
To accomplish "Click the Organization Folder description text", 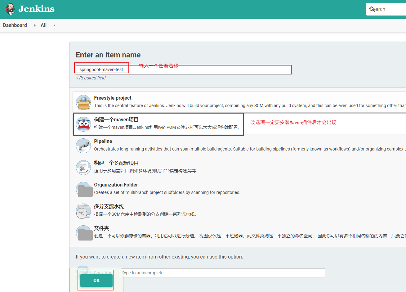I will click(167, 192).
